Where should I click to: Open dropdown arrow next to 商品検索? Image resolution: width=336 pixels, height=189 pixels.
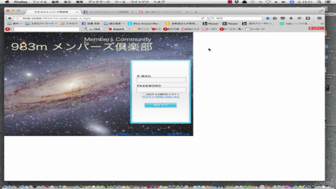click(129, 29)
